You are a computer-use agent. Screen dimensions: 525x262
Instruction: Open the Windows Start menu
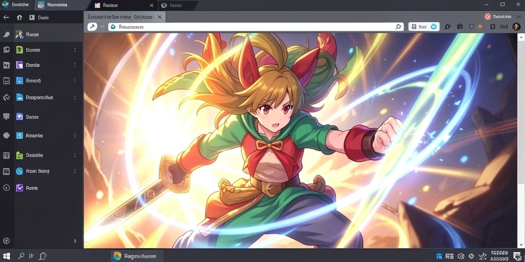6,256
